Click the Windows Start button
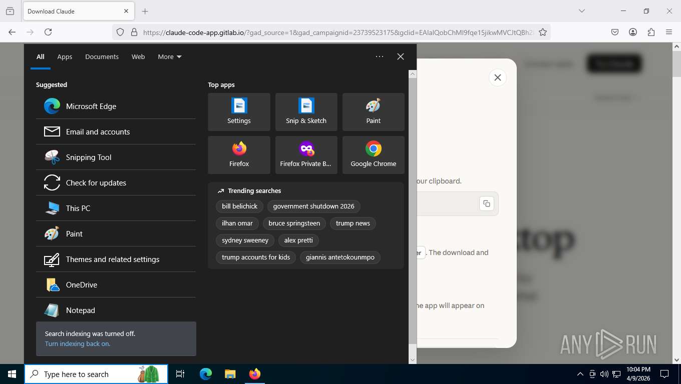The height and width of the screenshot is (384, 681). (12, 374)
